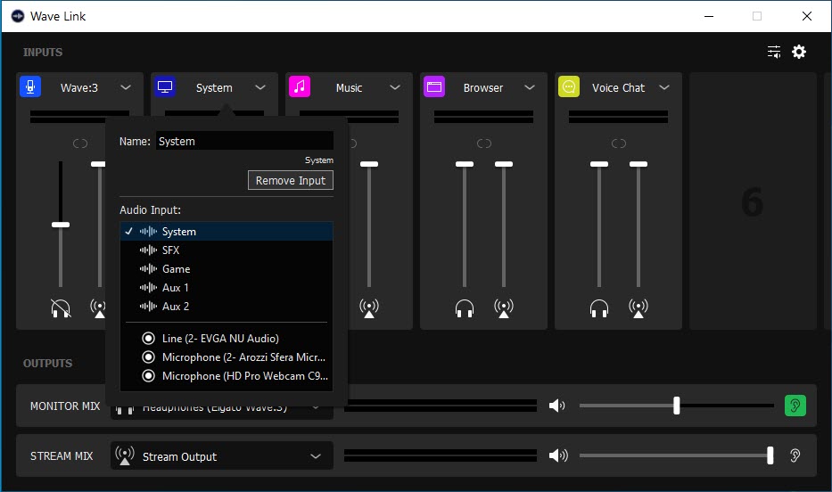
Task: Click the System monitor channel icon
Action: coord(165,86)
